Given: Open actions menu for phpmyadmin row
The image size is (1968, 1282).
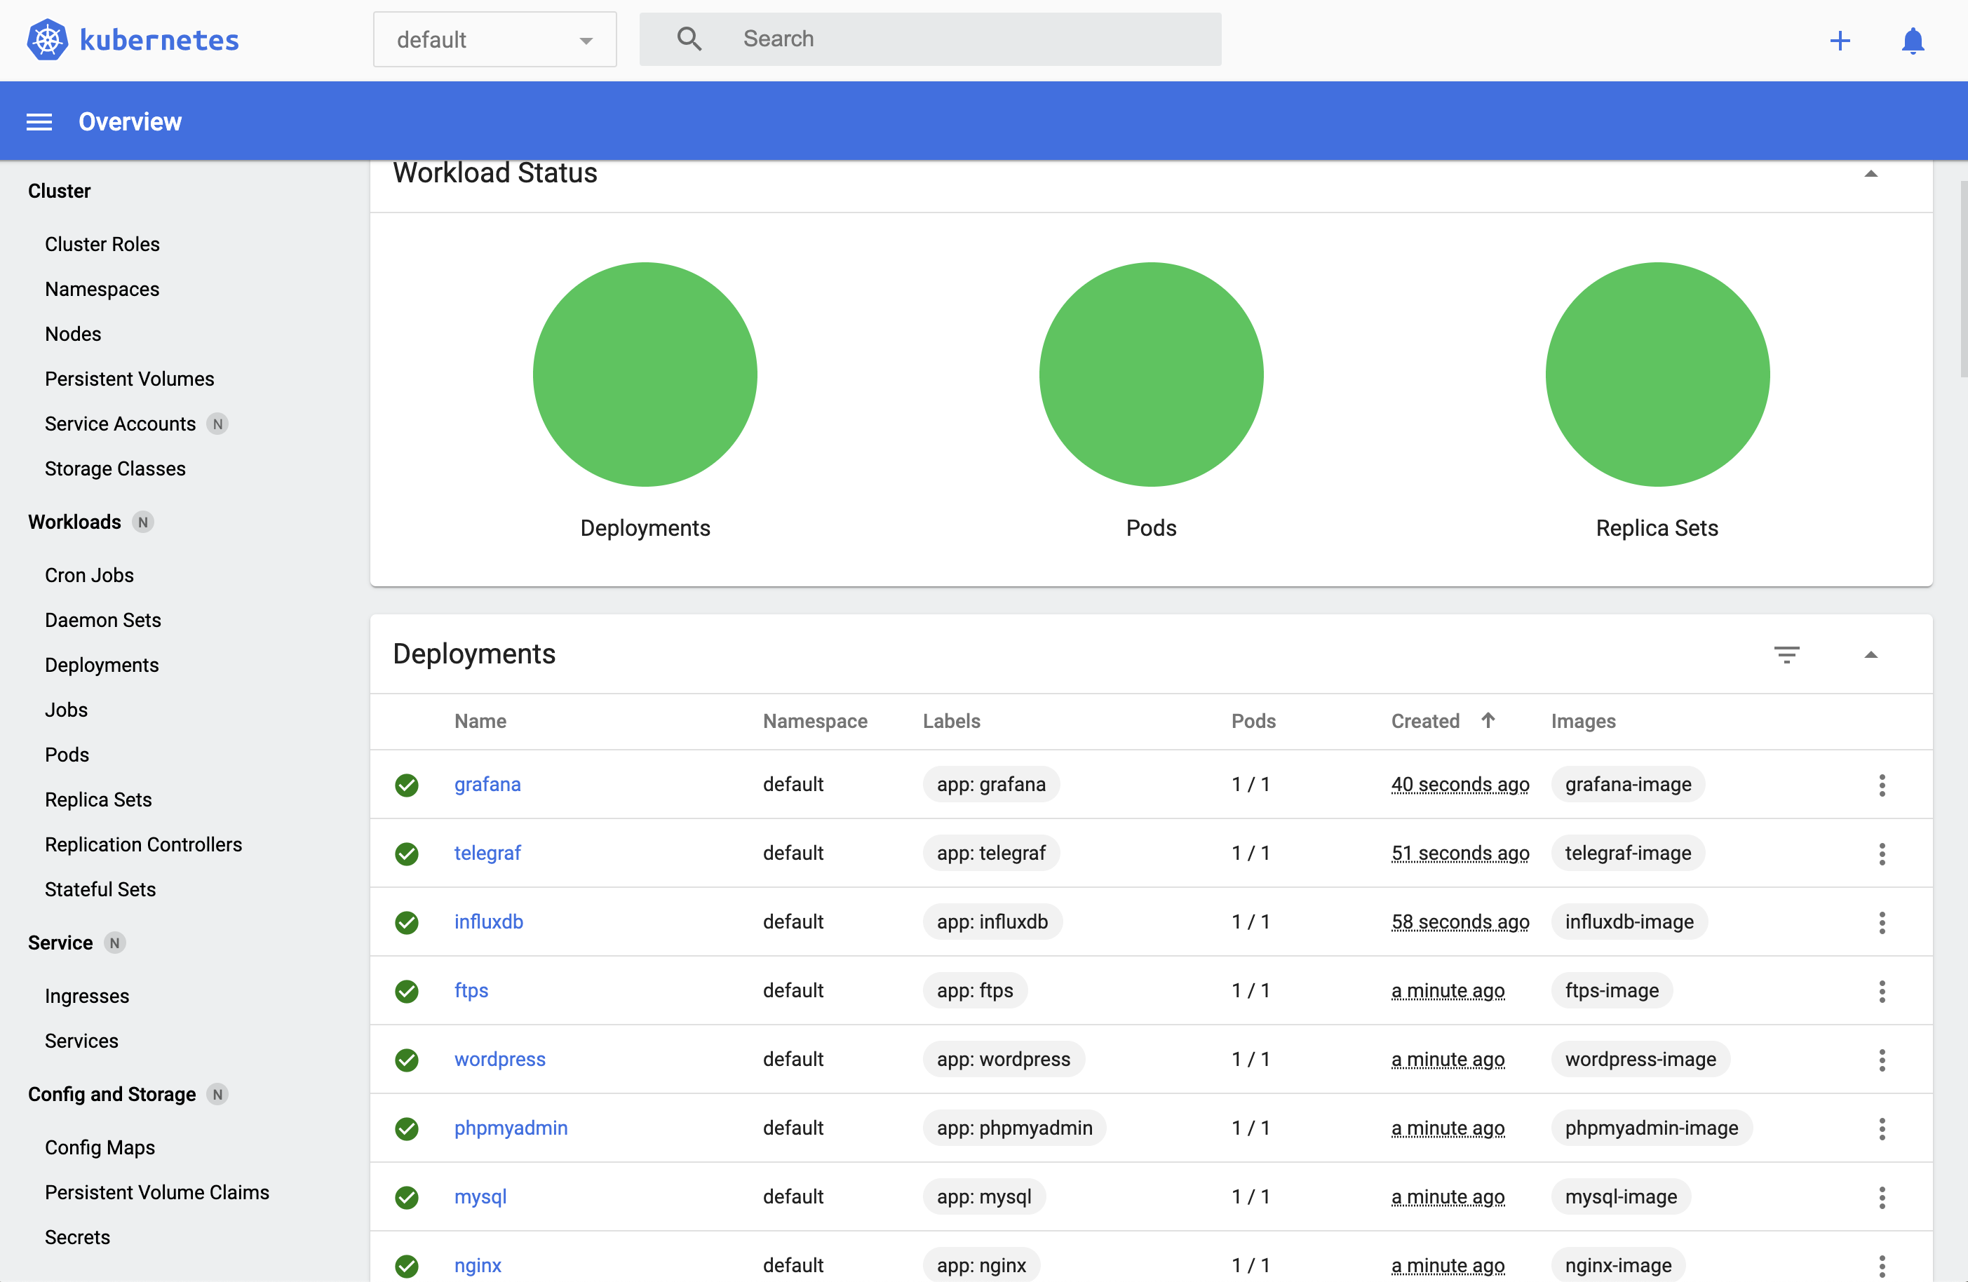Looking at the screenshot, I should 1882,1128.
